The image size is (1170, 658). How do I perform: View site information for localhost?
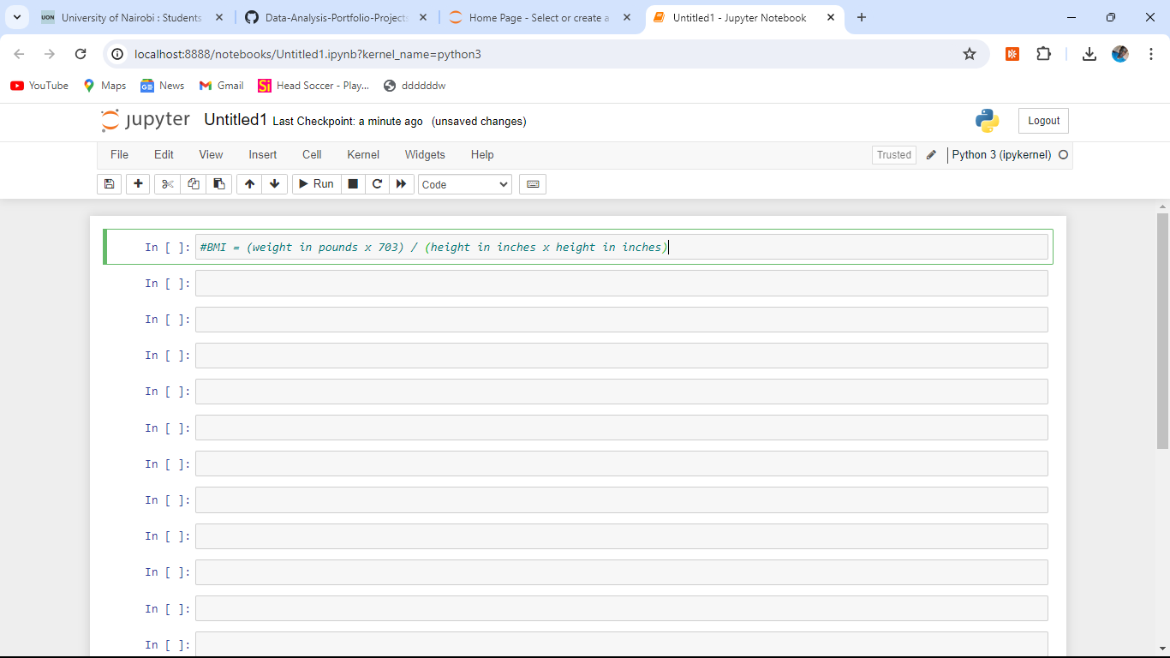[118, 54]
